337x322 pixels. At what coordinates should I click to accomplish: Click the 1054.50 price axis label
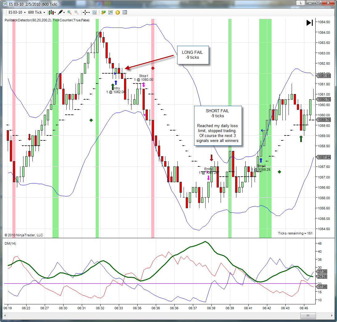[324, 229]
